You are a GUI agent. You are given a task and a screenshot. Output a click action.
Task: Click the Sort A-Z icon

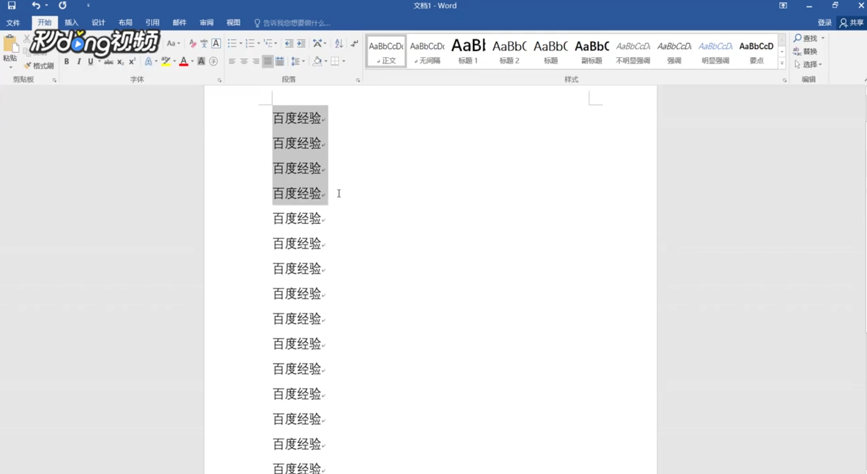[339, 44]
